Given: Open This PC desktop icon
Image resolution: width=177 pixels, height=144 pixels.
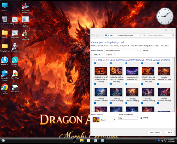Looking at the screenshot, I should click(5, 7).
